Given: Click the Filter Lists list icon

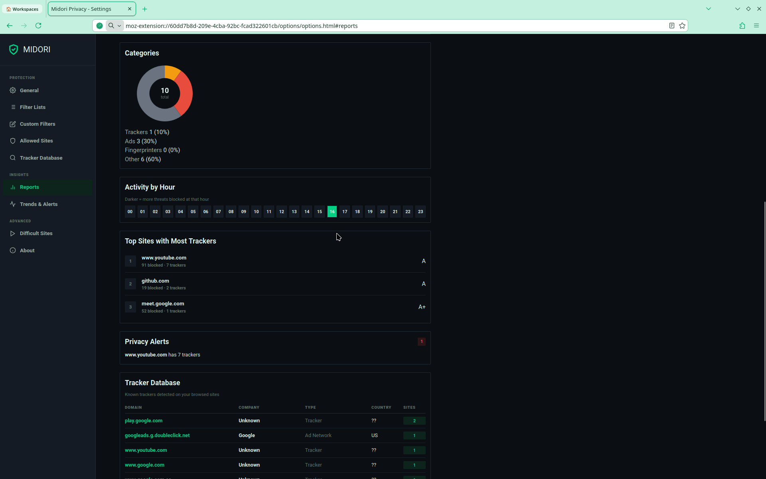Looking at the screenshot, I should click(x=13, y=107).
